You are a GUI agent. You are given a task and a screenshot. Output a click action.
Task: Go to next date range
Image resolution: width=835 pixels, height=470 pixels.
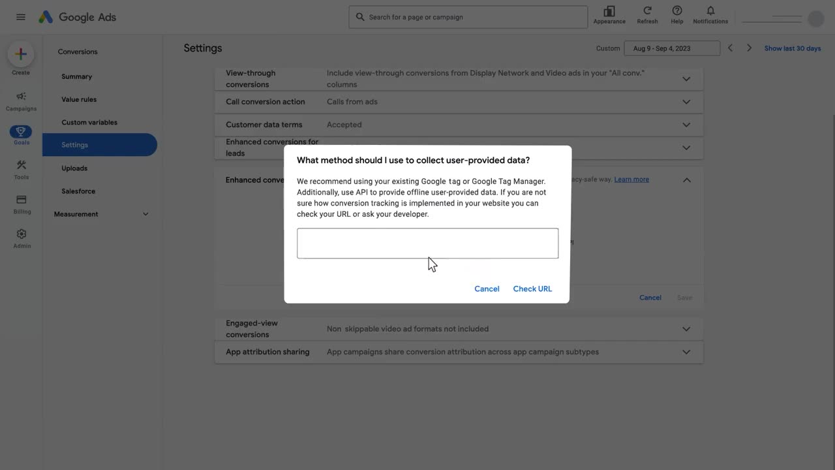tap(749, 48)
